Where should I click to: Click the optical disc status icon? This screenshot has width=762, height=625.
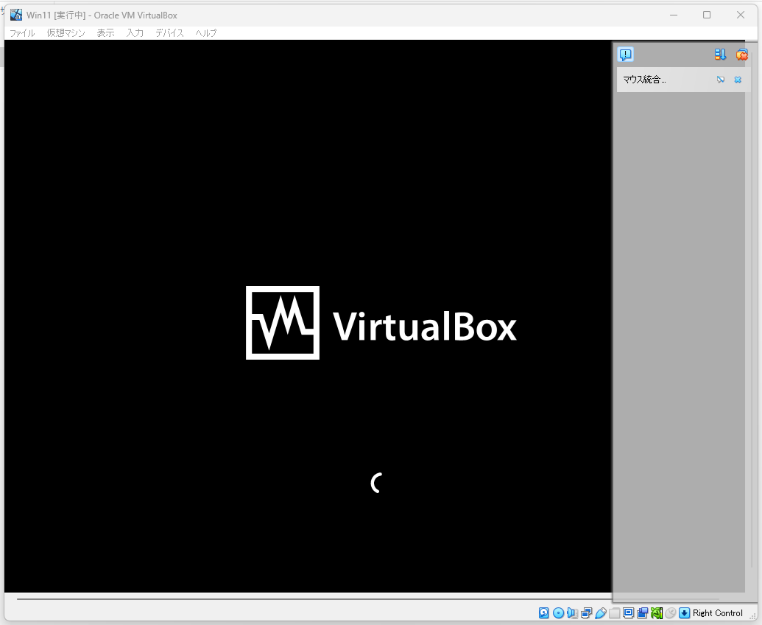click(558, 613)
